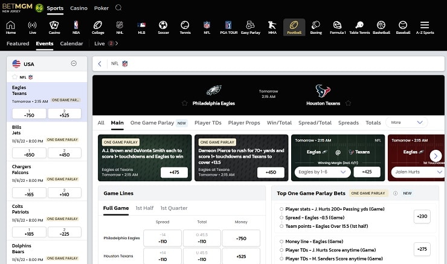Screen dimensions: 447x264
Task: Favorite Philadelphia Eagles with the star
Action: pyautogui.click(x=185, y=103)
